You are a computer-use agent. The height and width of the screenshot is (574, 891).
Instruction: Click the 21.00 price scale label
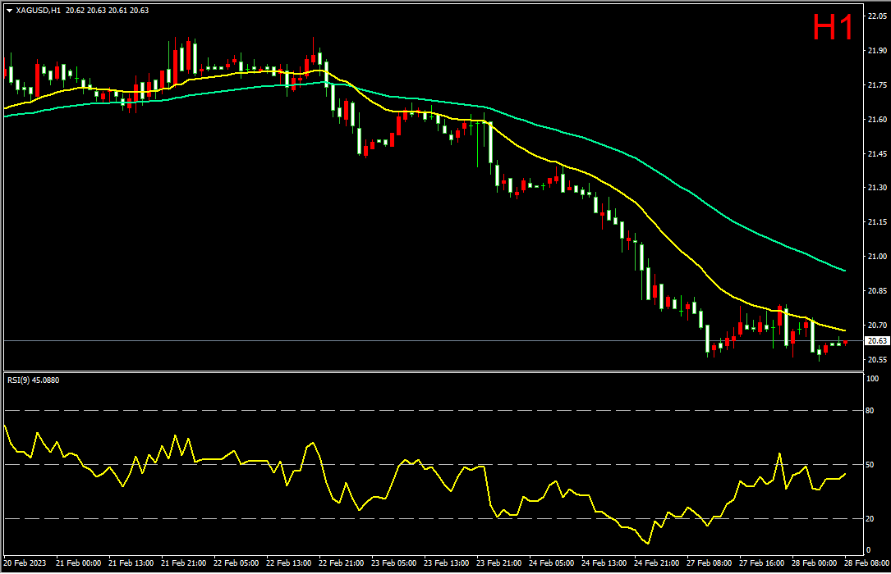tap(877, 257)
